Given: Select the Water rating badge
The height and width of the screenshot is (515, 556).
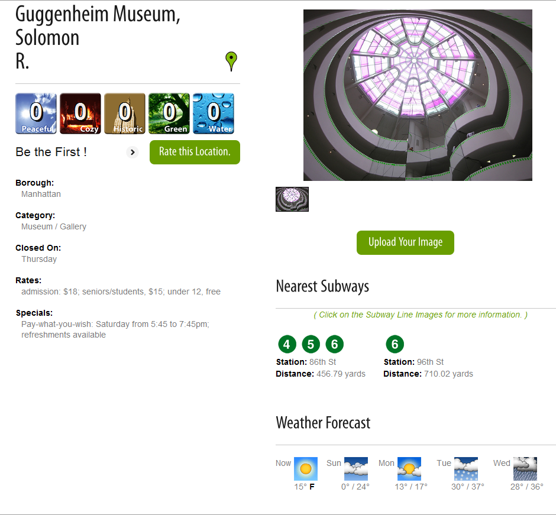Looking at the screenshot, I should tap(213, 114).
